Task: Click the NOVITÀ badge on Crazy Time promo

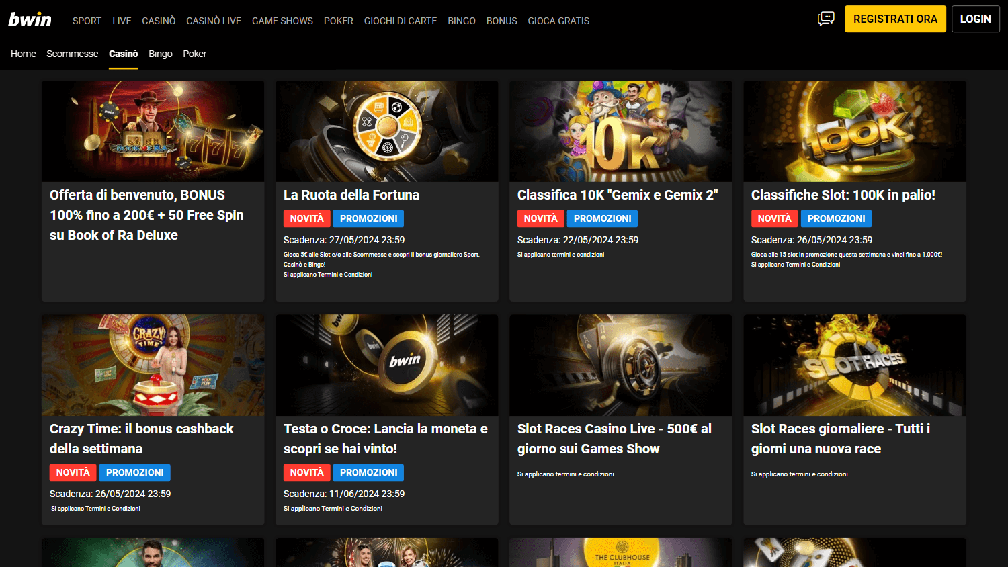Action: point(72,472)
